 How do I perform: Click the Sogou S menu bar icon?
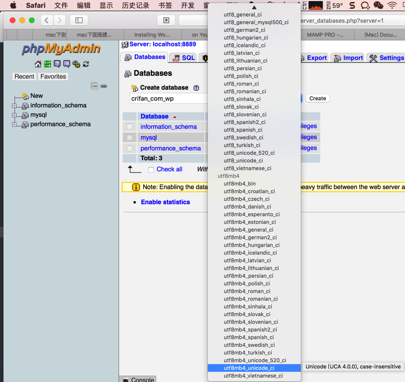(x=352, y=5)
